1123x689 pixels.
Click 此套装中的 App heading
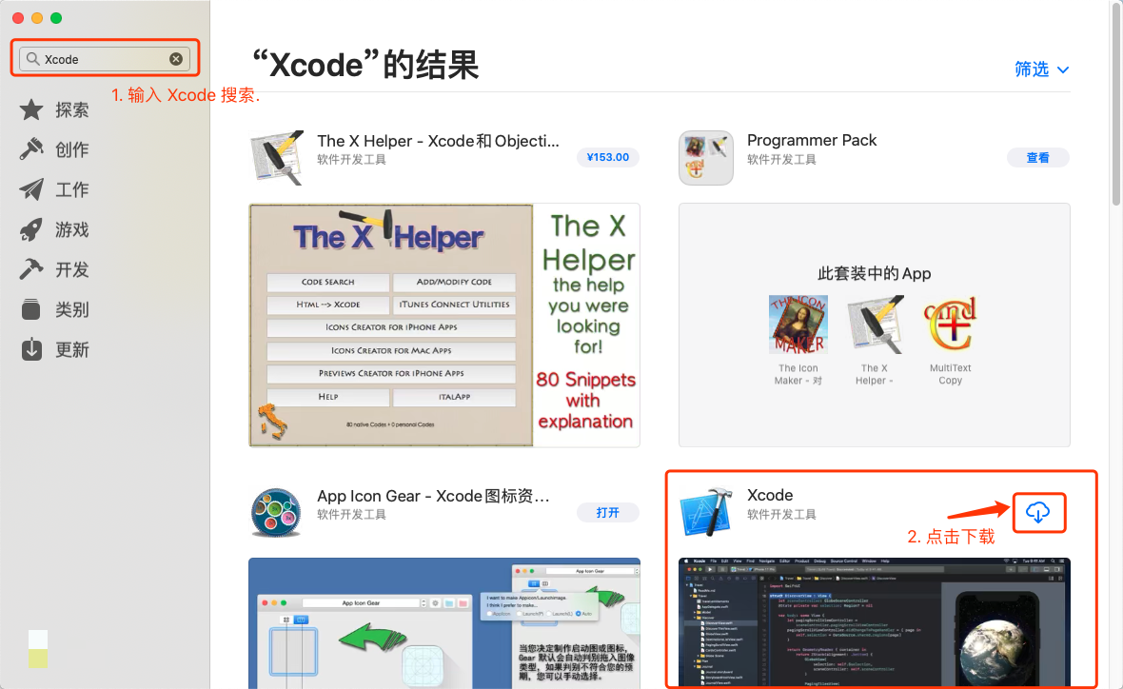(x=874, y=273)
